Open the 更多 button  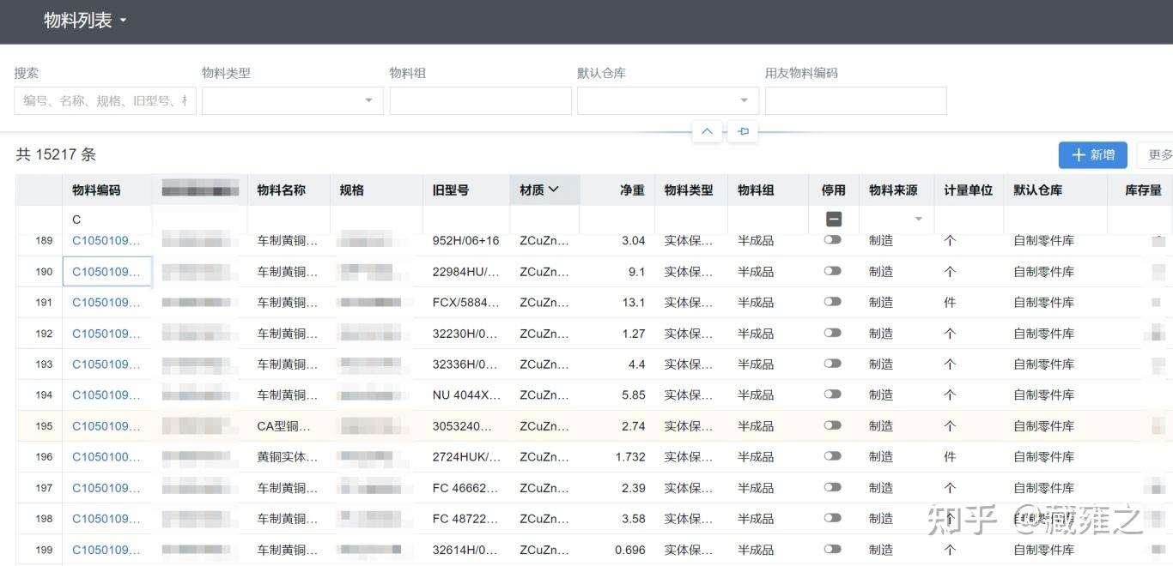(x=1156, y=155)
